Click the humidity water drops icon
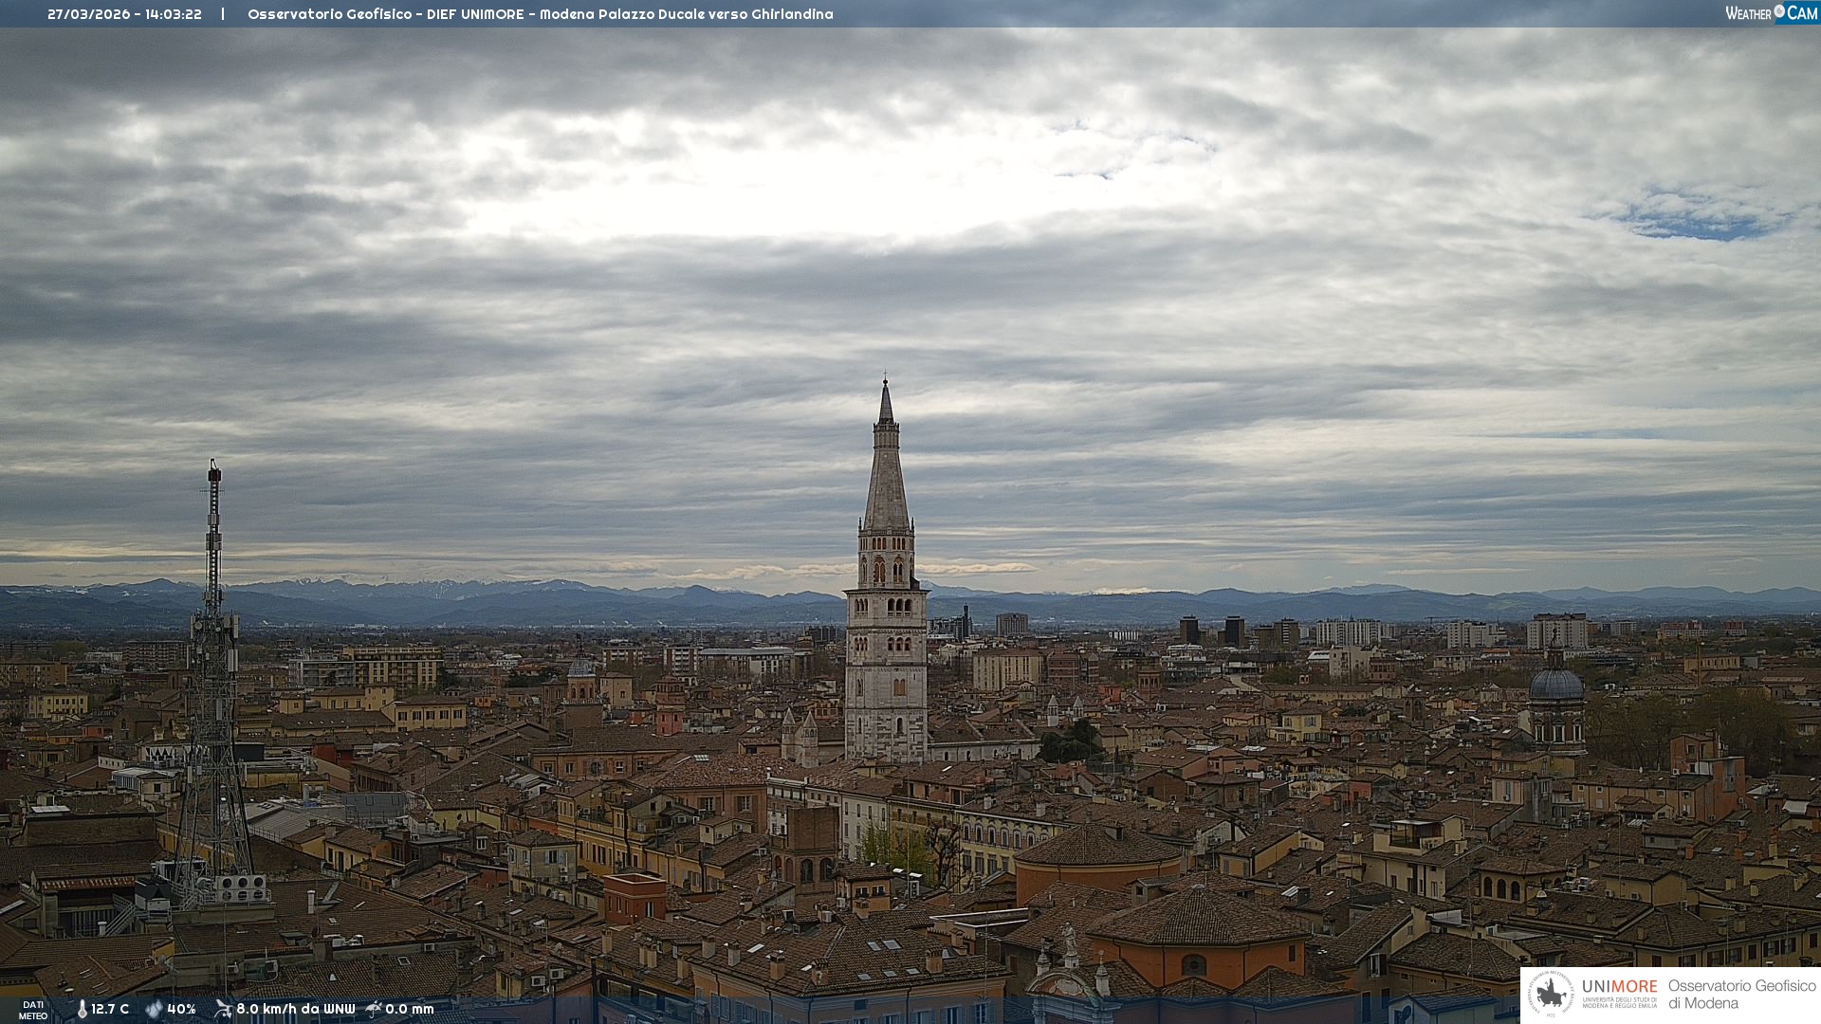Screen dimensions: 1821x1024 coord(154,1009)
